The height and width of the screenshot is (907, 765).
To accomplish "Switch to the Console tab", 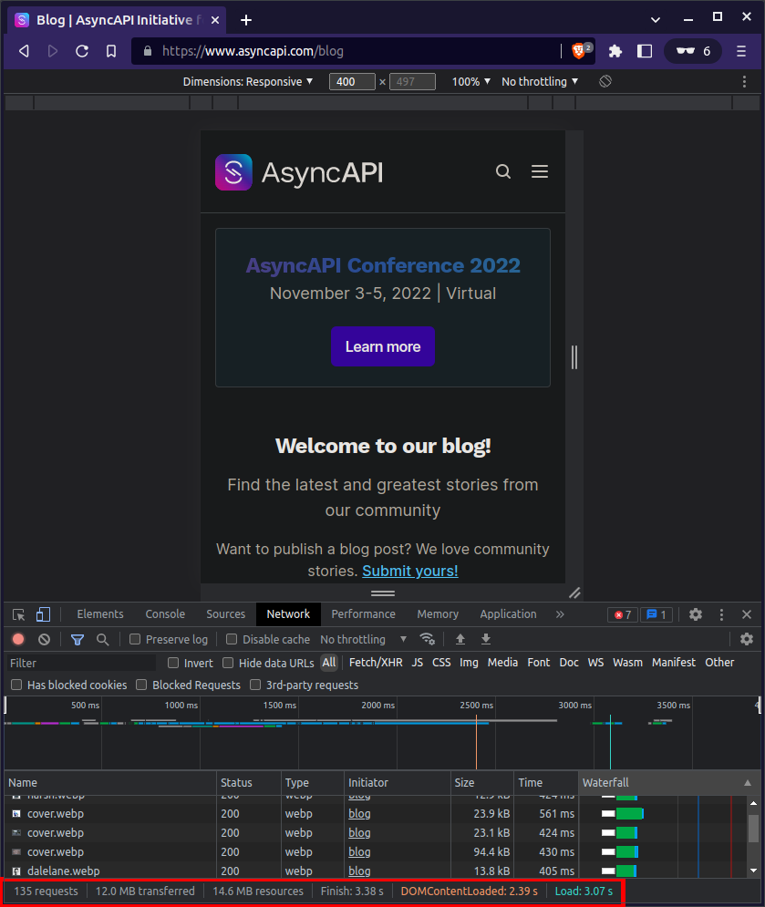I will click(165, 614).
